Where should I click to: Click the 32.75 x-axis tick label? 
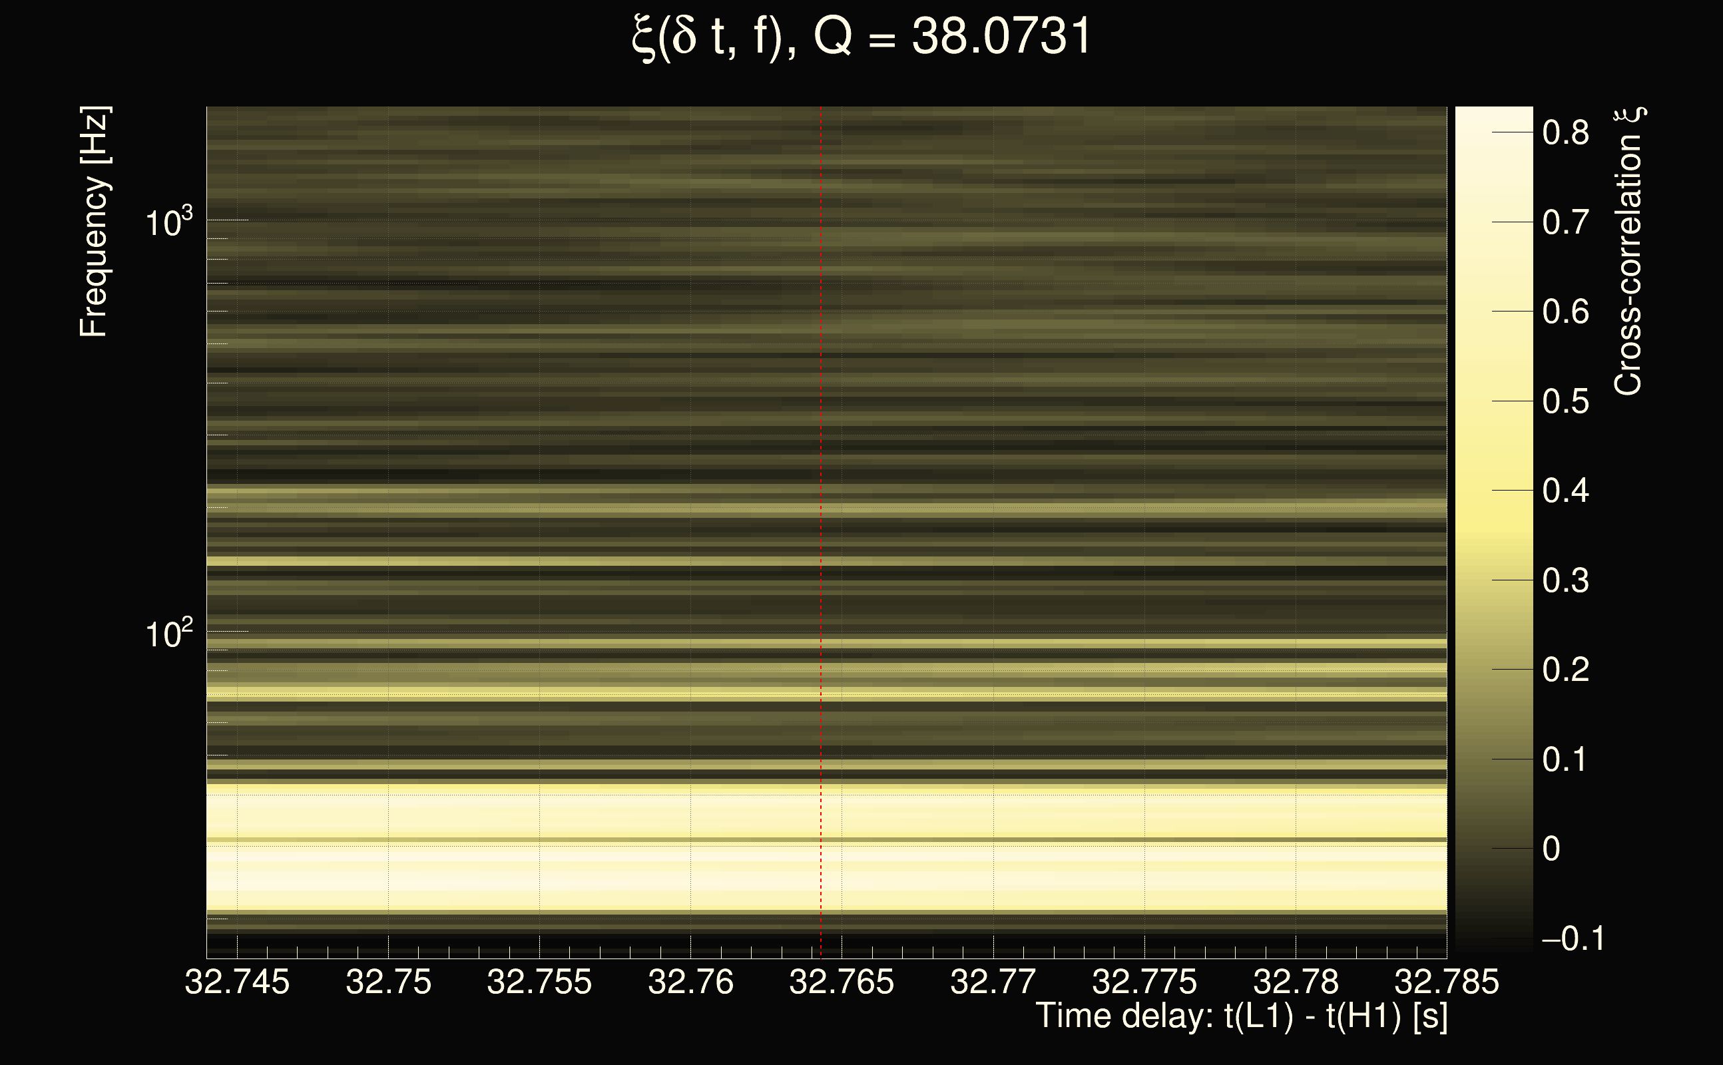[x=388, y=982]
